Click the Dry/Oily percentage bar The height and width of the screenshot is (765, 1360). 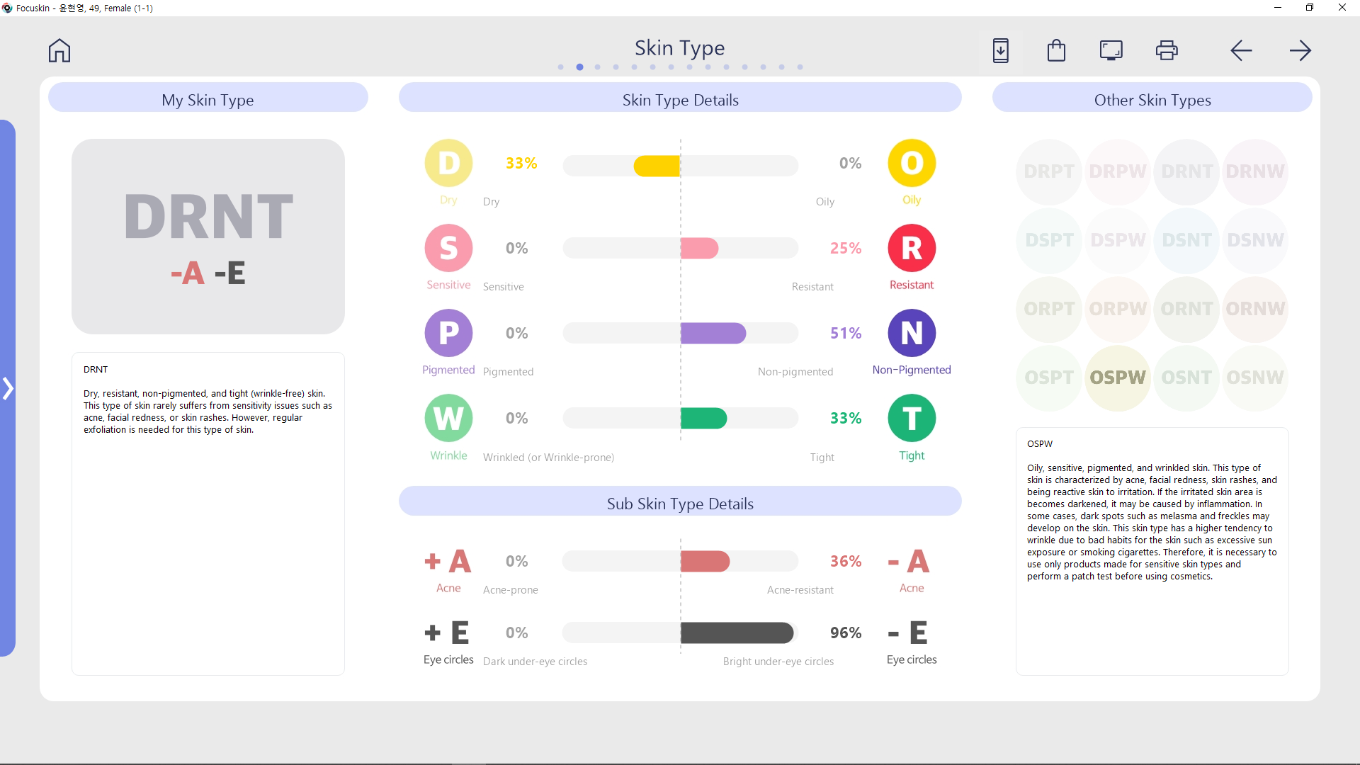pyautogui.click(x=680, y=166)
